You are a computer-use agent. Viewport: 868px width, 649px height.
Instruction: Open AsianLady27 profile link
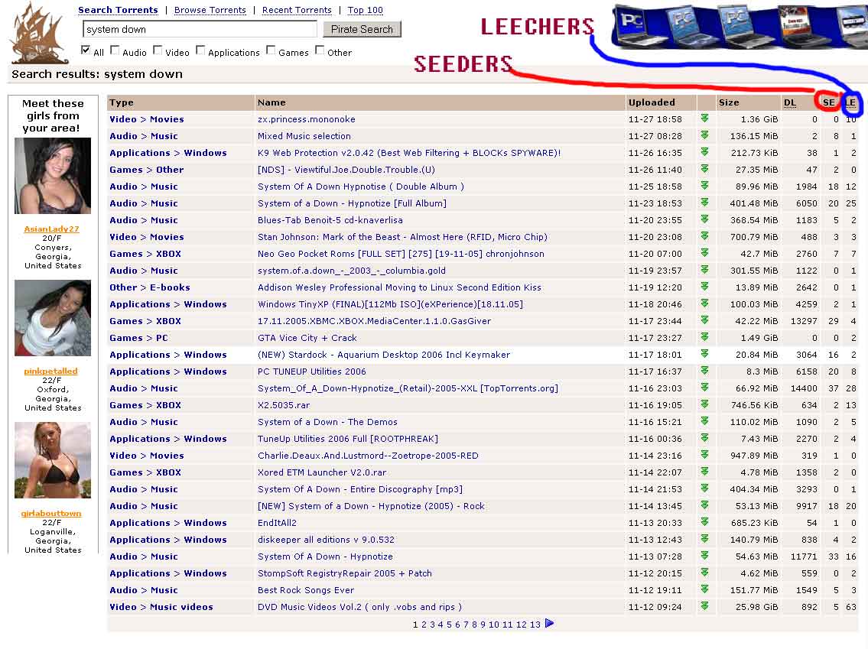point(51,229)
